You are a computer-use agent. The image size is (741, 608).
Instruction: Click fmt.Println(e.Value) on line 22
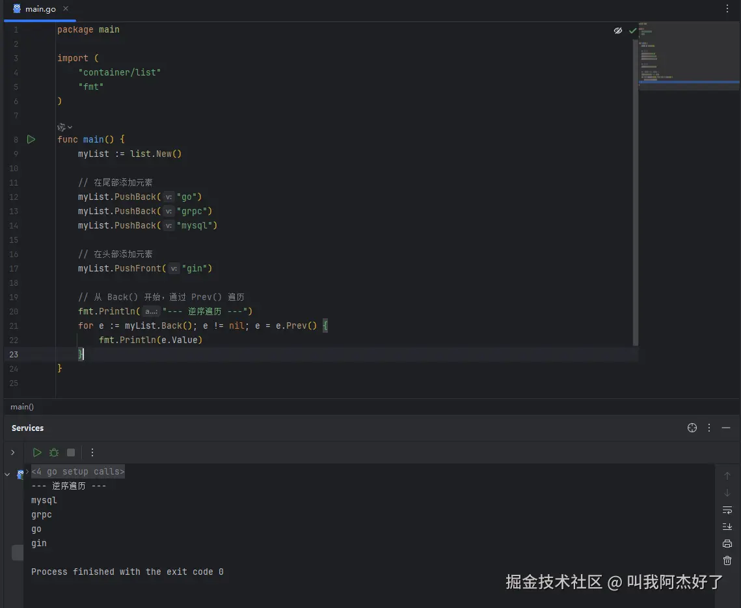(x=150, y=340)
